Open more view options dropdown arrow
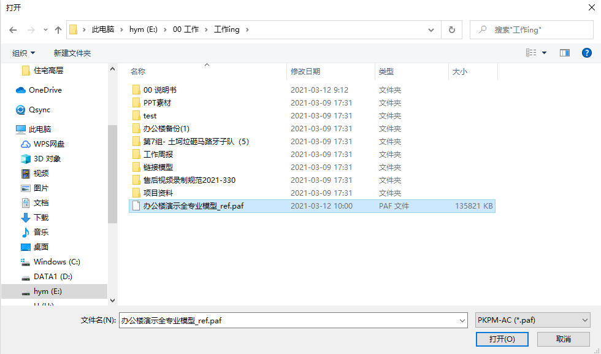601x354 pixels. 545,53
